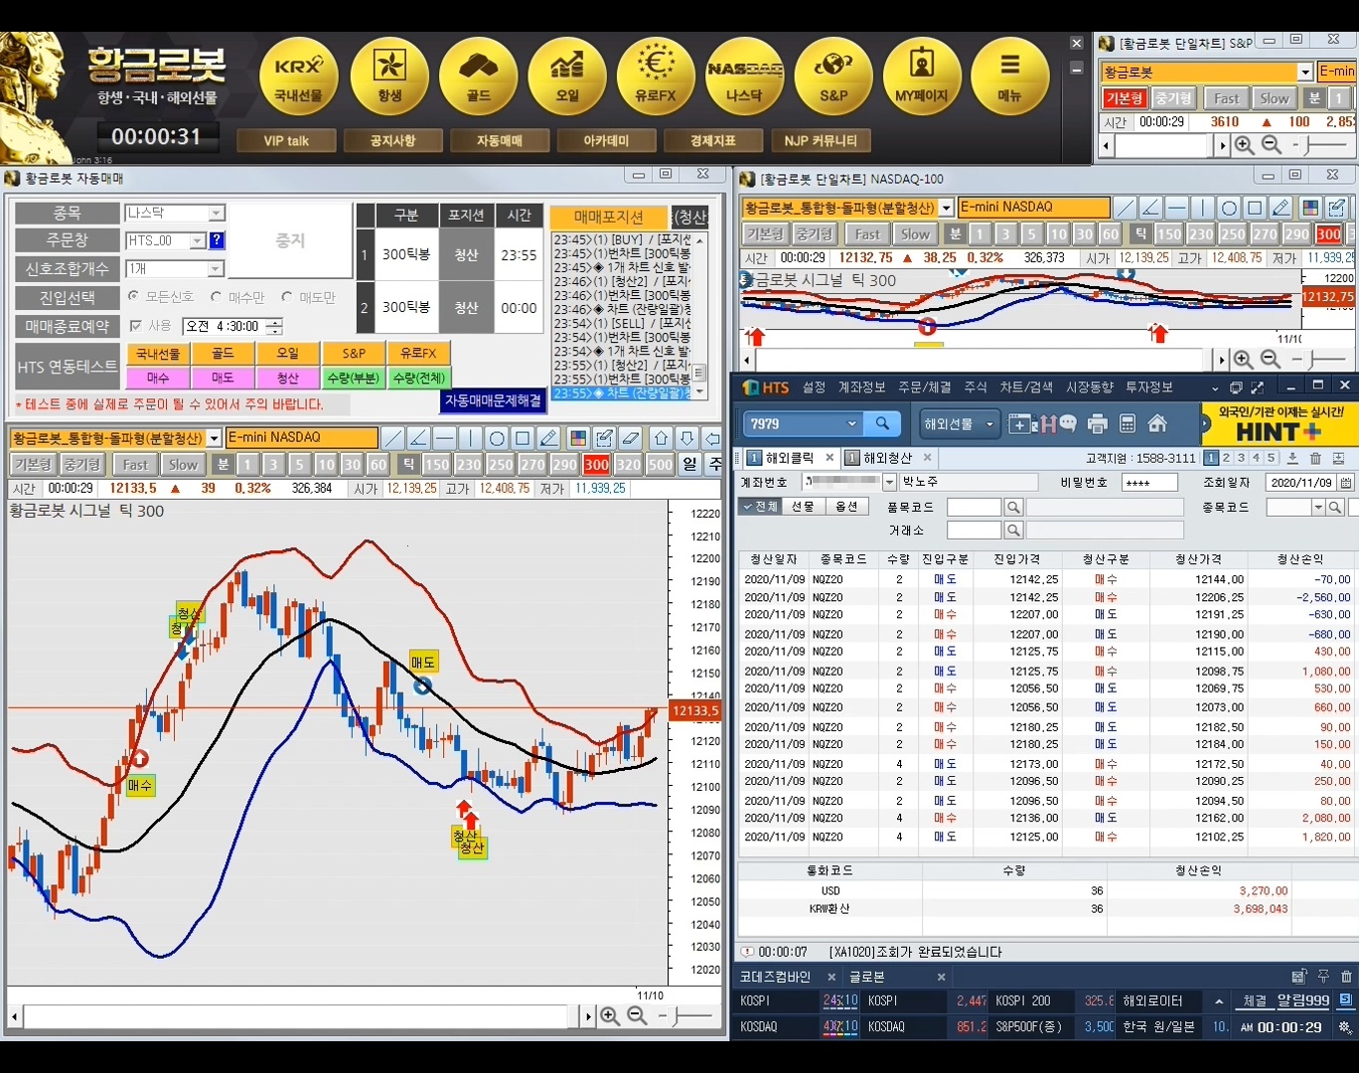Click up arrow icon in main chart toolbar
1359x1073 pixels.
tap(662, 438)
